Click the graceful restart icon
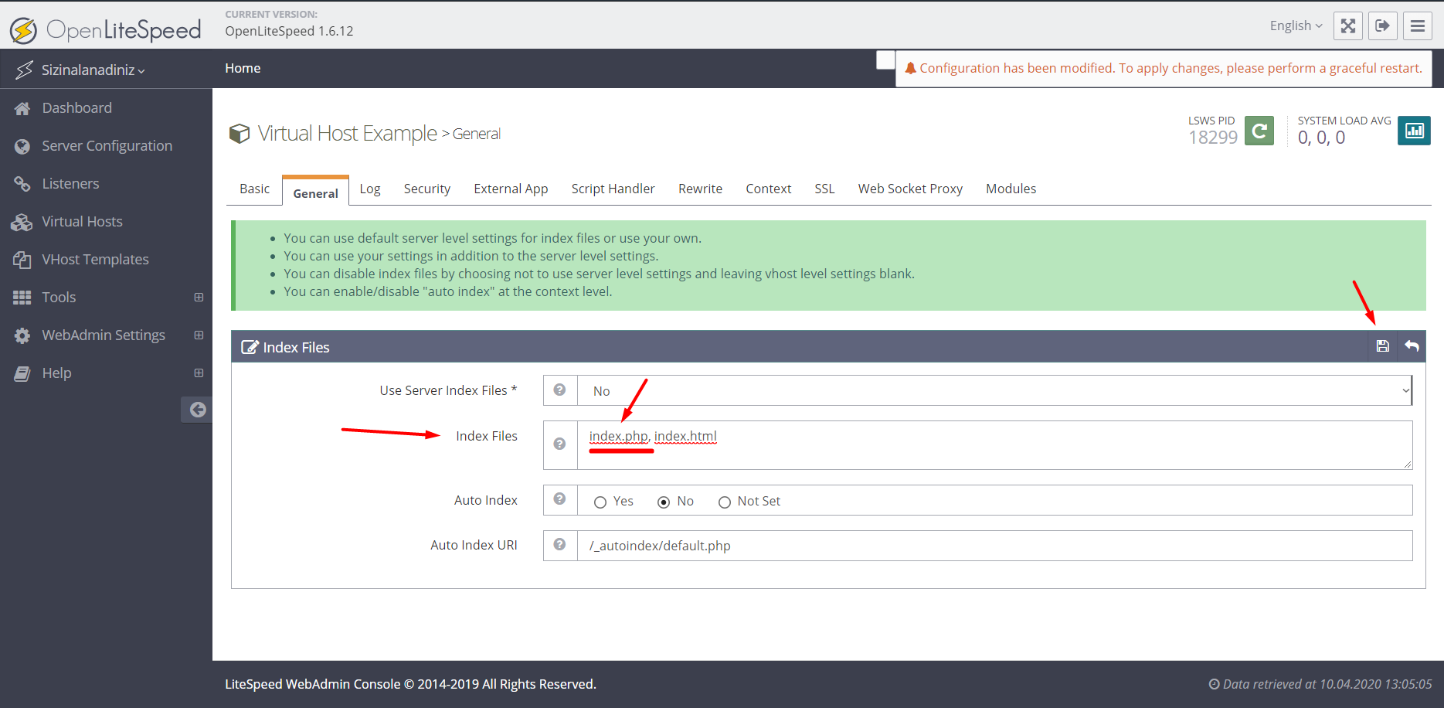Viewport: 1444px width, 708px height. pyautogui.click(x=1259, y=131)
